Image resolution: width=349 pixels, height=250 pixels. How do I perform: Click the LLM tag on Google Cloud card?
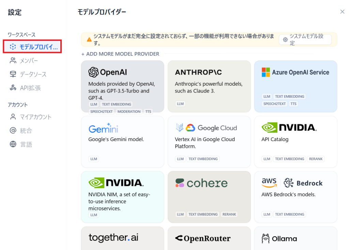click(x=180, y=159)
